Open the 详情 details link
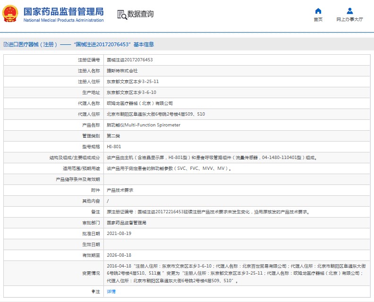The height and width of the screenshot is (302, 374). click(111, 291)
